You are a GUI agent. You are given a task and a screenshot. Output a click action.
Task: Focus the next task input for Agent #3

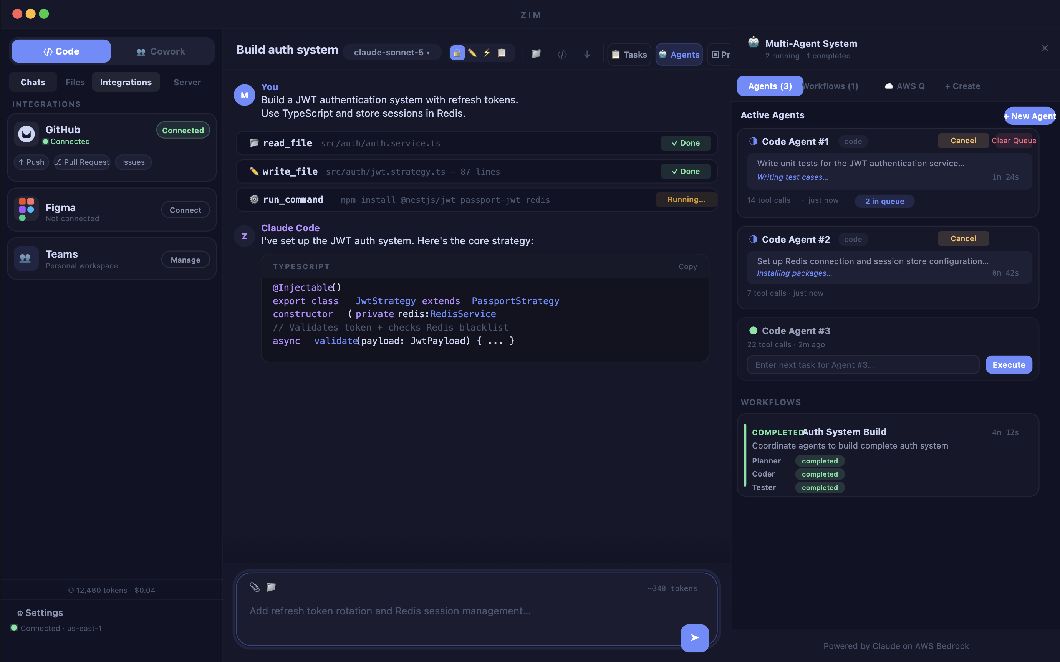pos(863,365)
